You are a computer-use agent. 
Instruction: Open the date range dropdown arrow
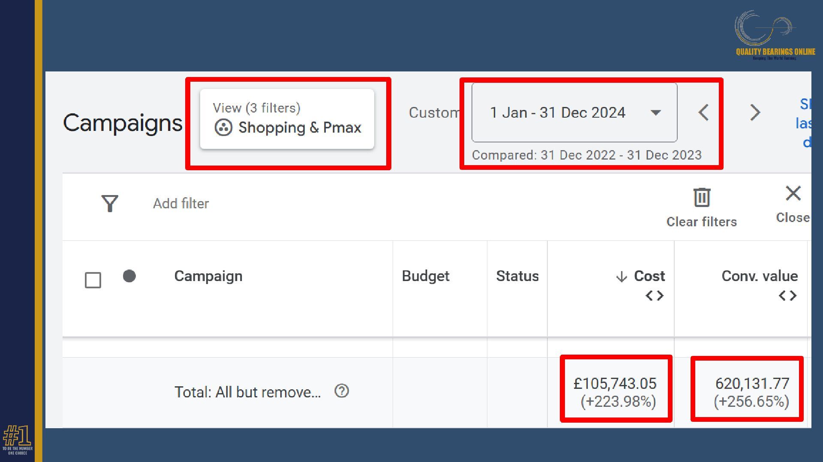pyautogui.click(x=655, y=113)
